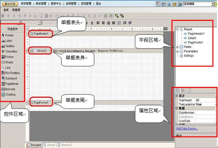
Task: Click the Edit Data Source link
Action: click(187, 129)
